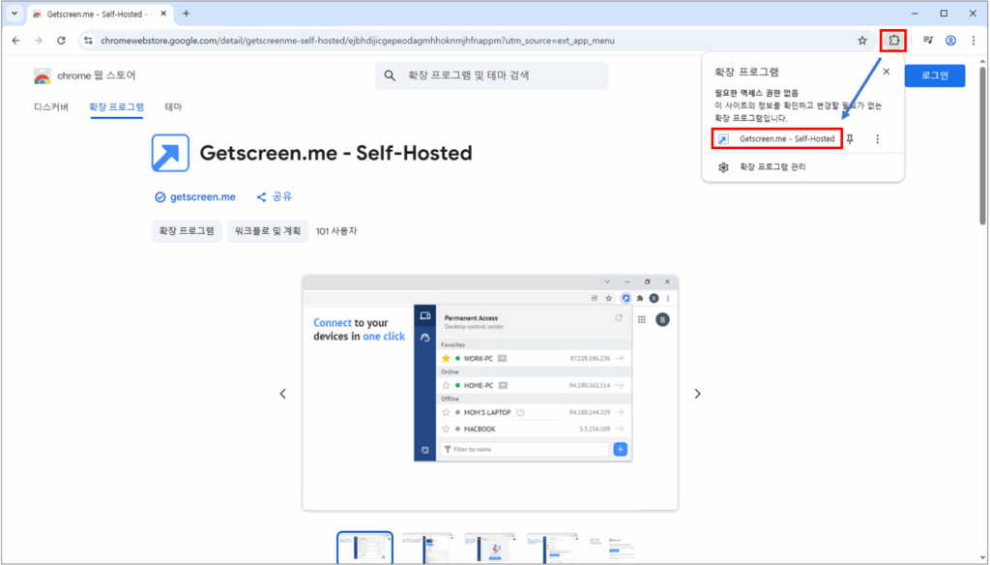Click the magnifier icon in search box
Viewport: 990px width, 565px height.
point(390,75)
